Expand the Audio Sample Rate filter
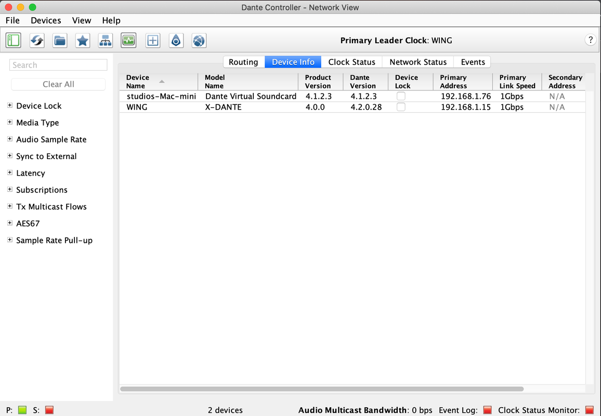This screenshot has height=416, width=601. click(x=10, y=139)
